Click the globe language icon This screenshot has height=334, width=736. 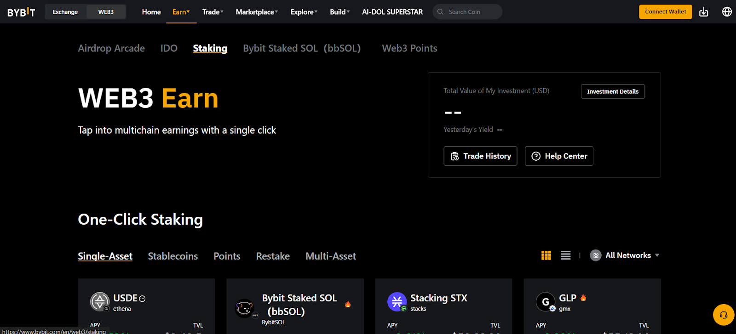(727, 12)
